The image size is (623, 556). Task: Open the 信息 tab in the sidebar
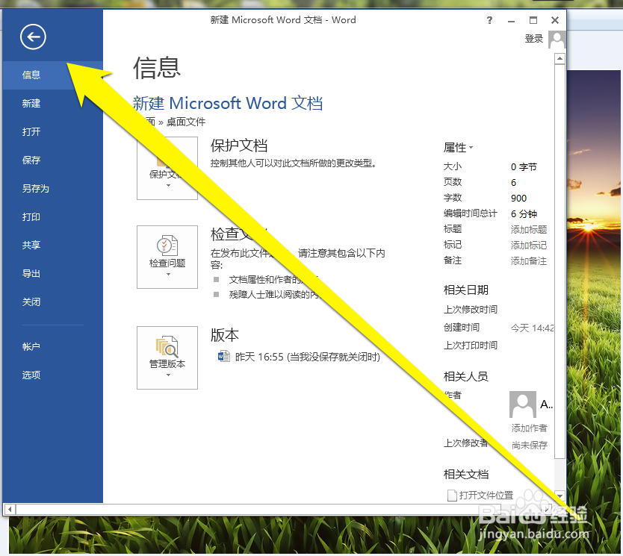pyautogui.click(x=53, y=75)
